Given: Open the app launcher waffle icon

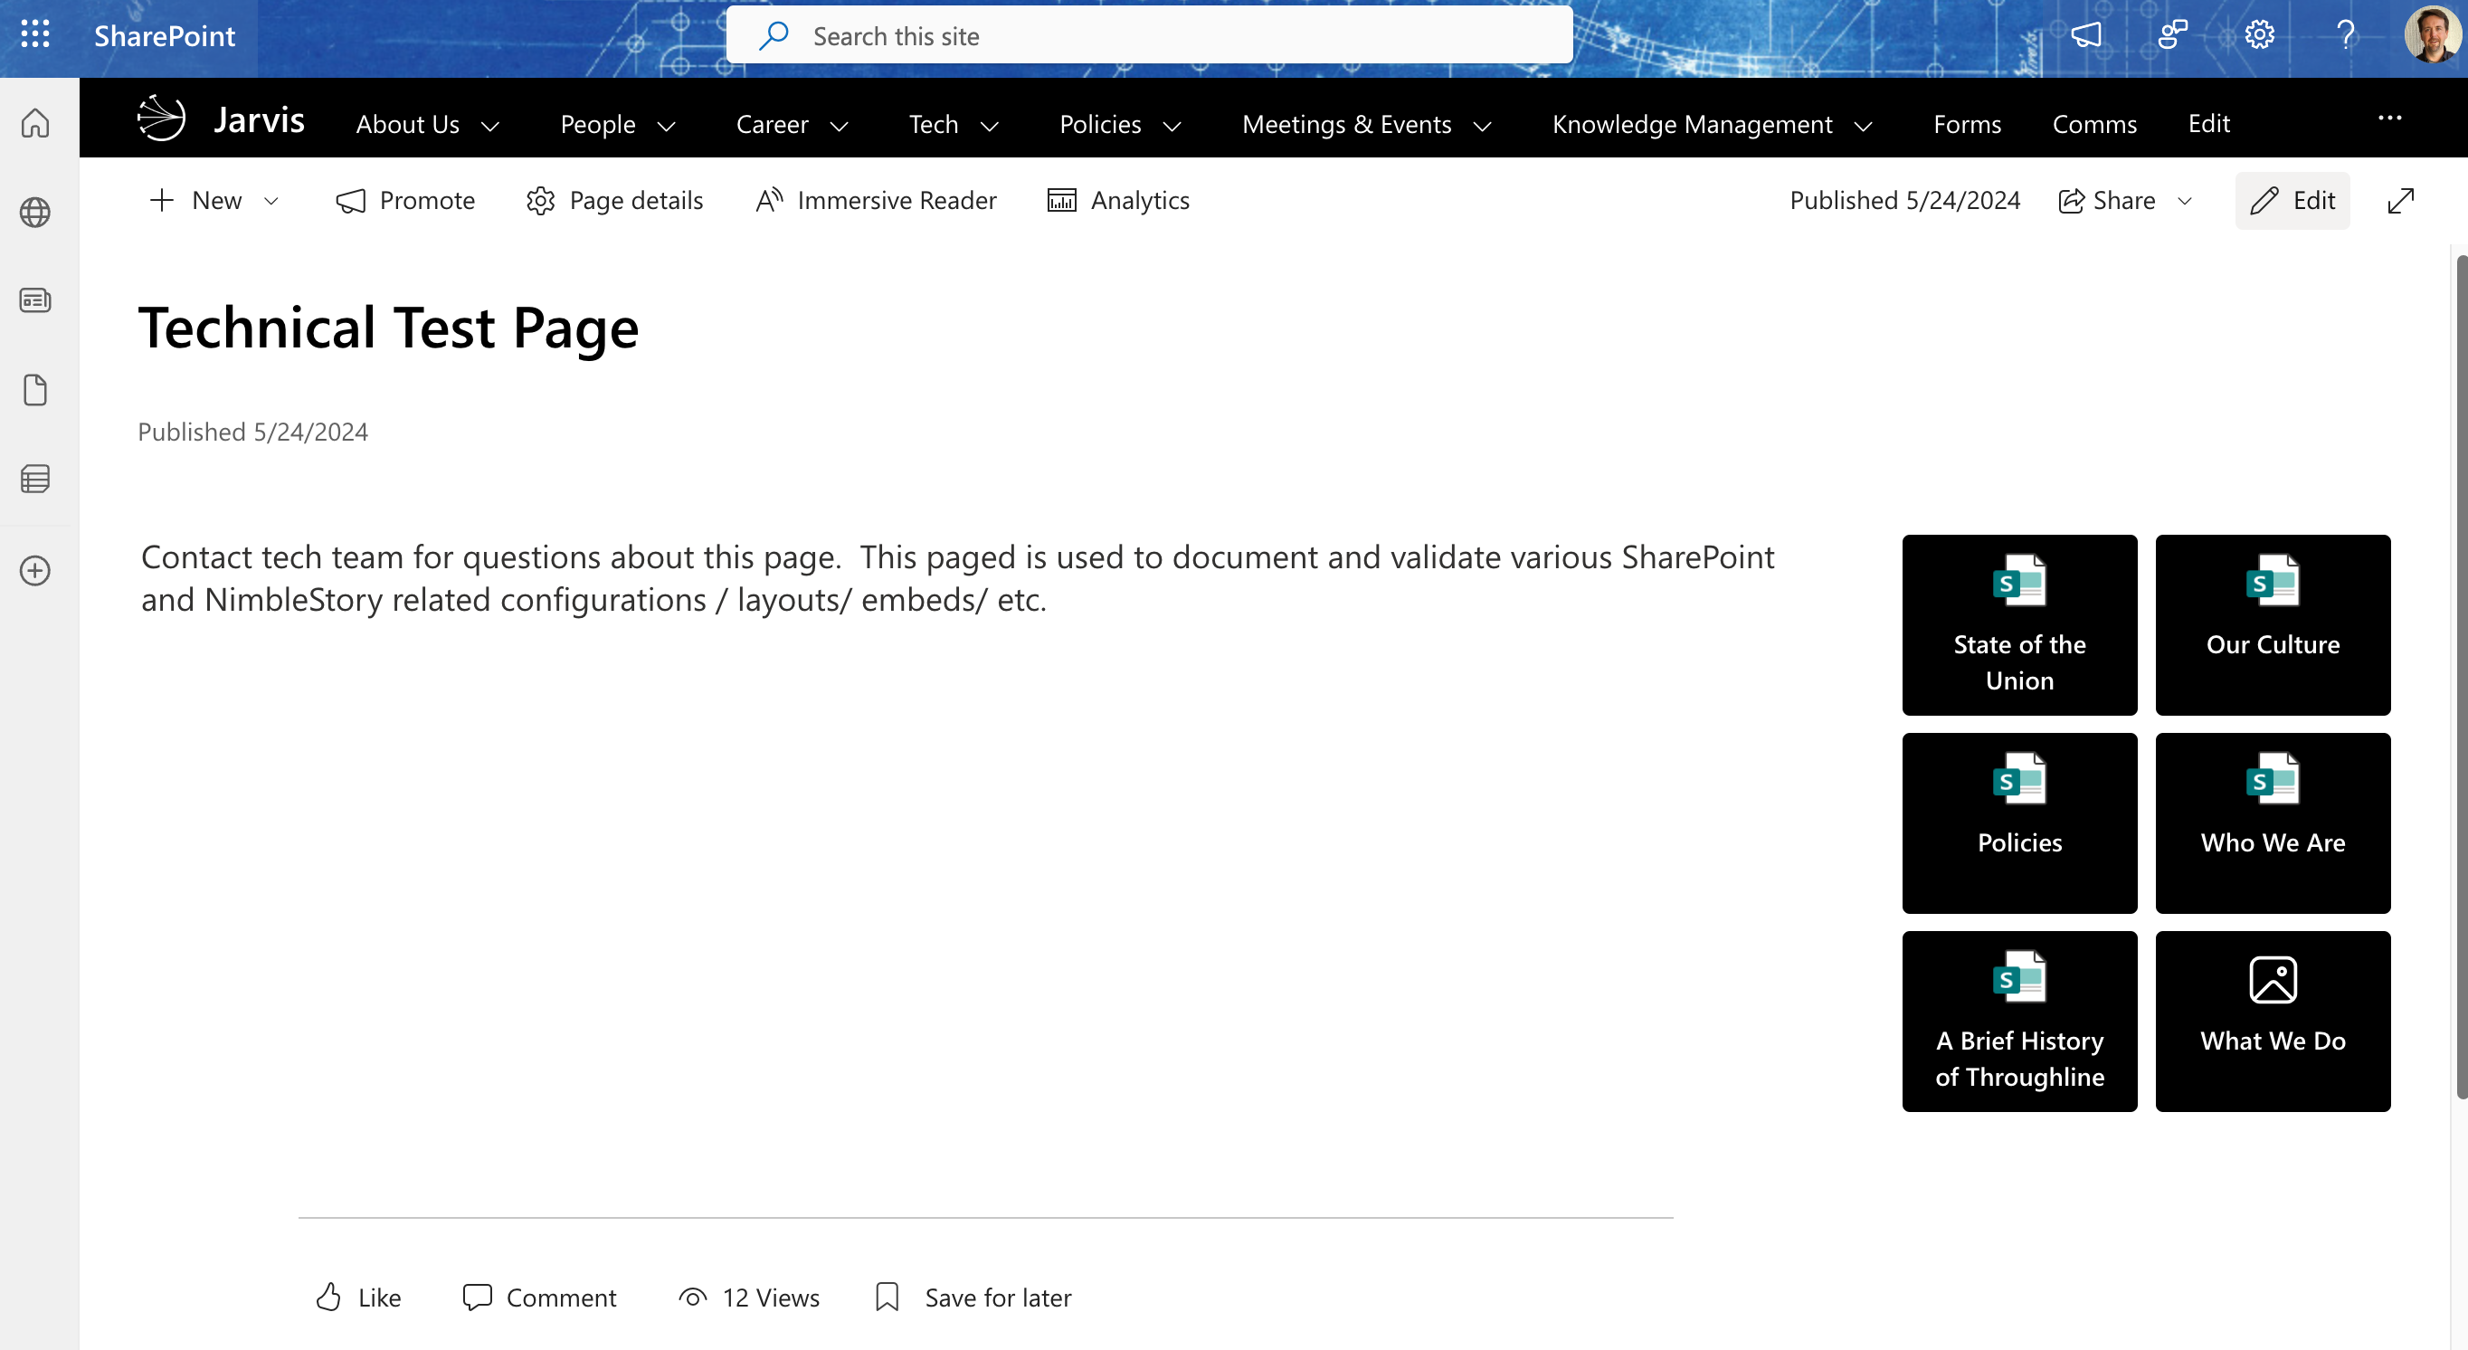Looking at the screenshot, I should [35, 34].
